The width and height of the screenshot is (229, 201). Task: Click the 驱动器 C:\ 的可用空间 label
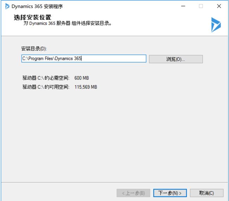click(x=46, y=87)
